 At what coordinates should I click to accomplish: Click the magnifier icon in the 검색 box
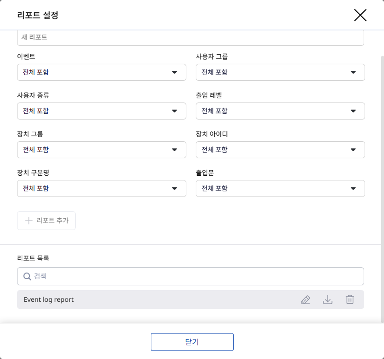pos(27,276)
